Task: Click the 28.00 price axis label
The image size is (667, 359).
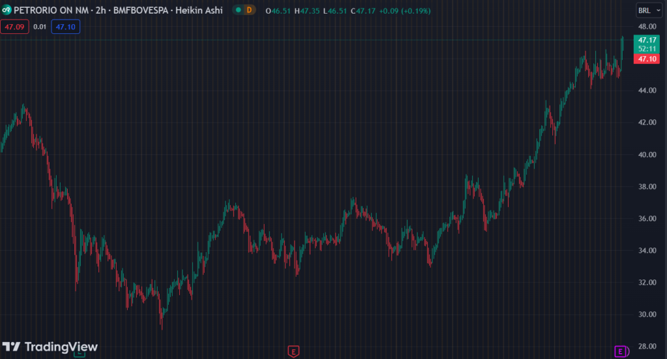Action: tap(647, 346)
